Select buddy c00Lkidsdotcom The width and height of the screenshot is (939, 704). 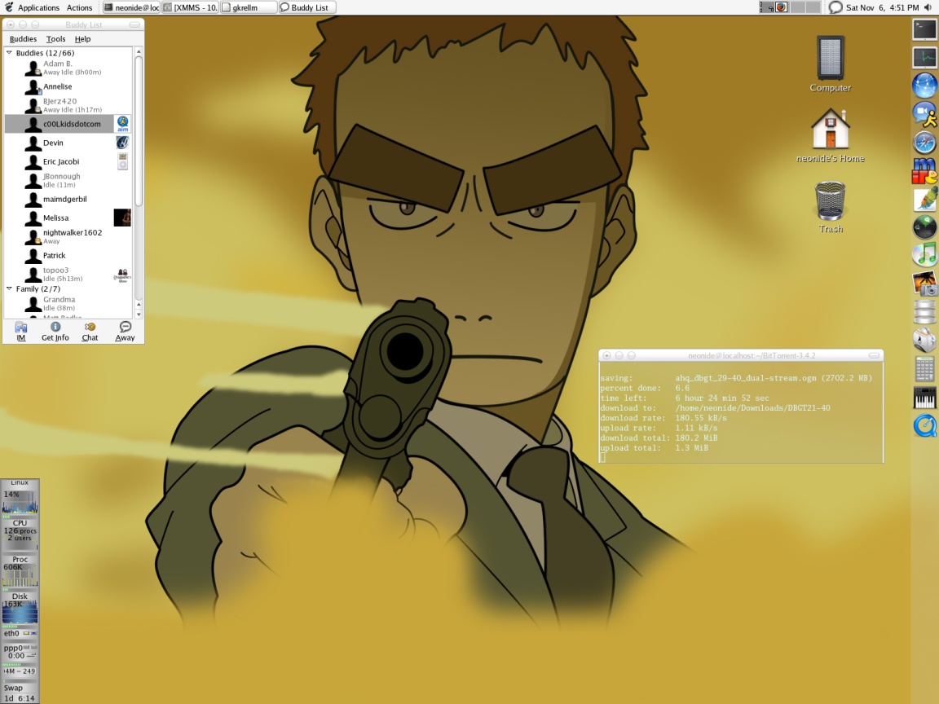pos(68,124)
